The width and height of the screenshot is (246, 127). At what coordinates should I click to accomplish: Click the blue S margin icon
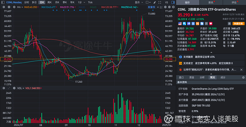coord(193,24)
